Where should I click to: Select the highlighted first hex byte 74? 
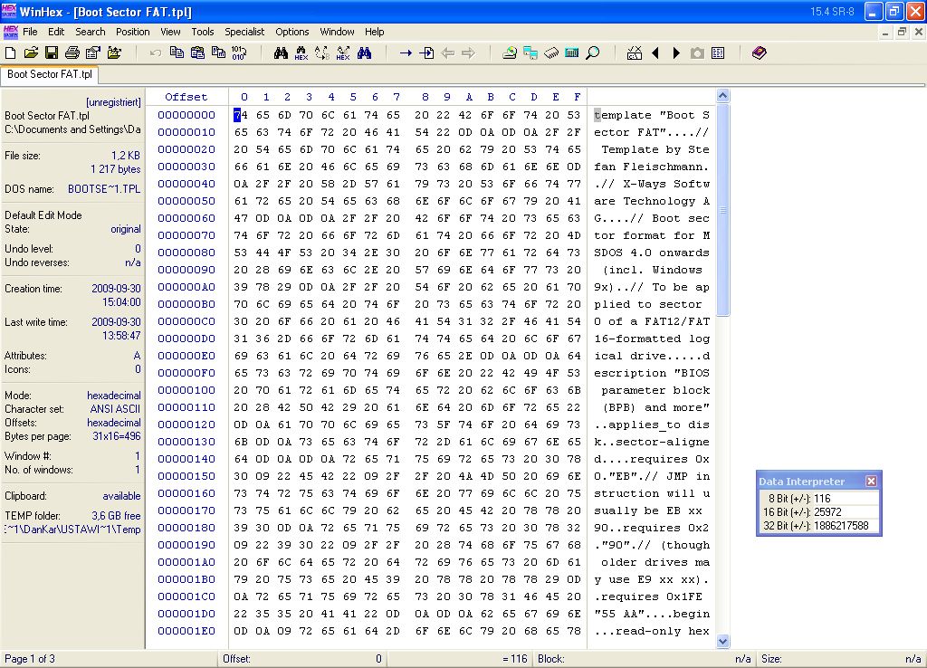241,115
